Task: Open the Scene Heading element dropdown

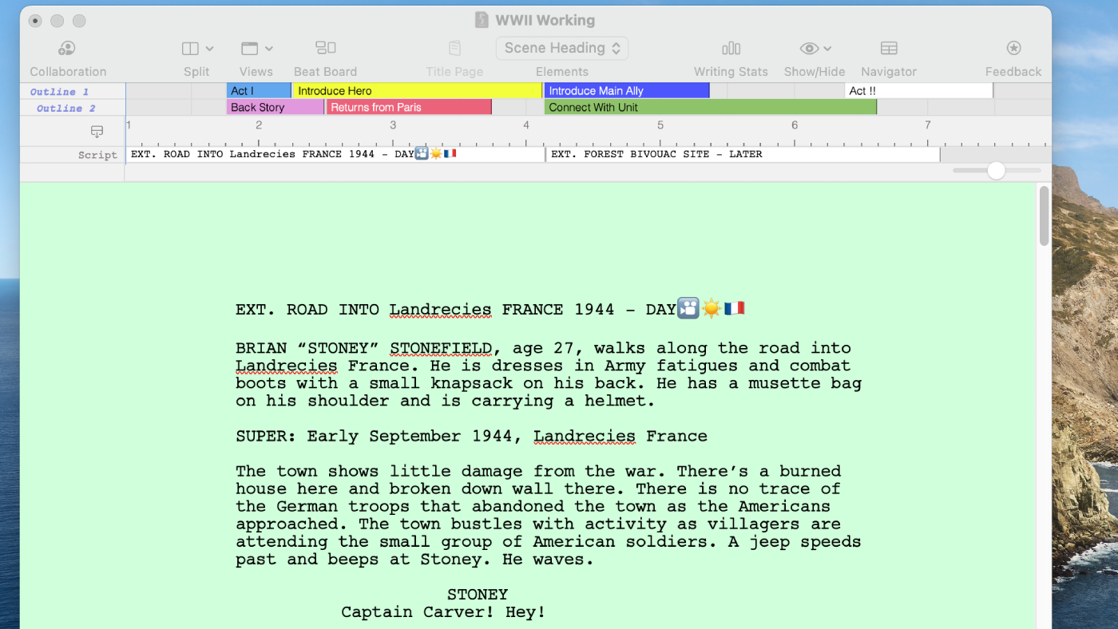Action: point(561,48)
